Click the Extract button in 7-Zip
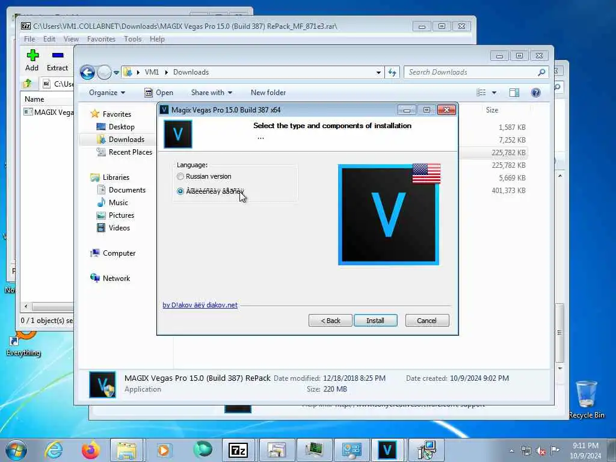 click(x=57, y=60)
